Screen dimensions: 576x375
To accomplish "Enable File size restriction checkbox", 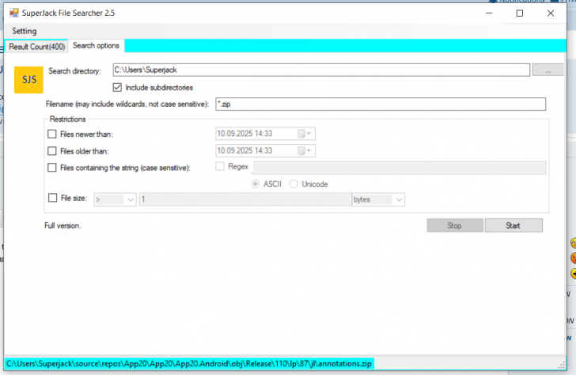I will point(53,198).
